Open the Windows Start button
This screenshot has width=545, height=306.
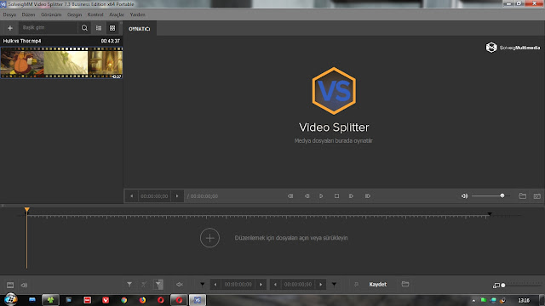(x=11, y=299)
